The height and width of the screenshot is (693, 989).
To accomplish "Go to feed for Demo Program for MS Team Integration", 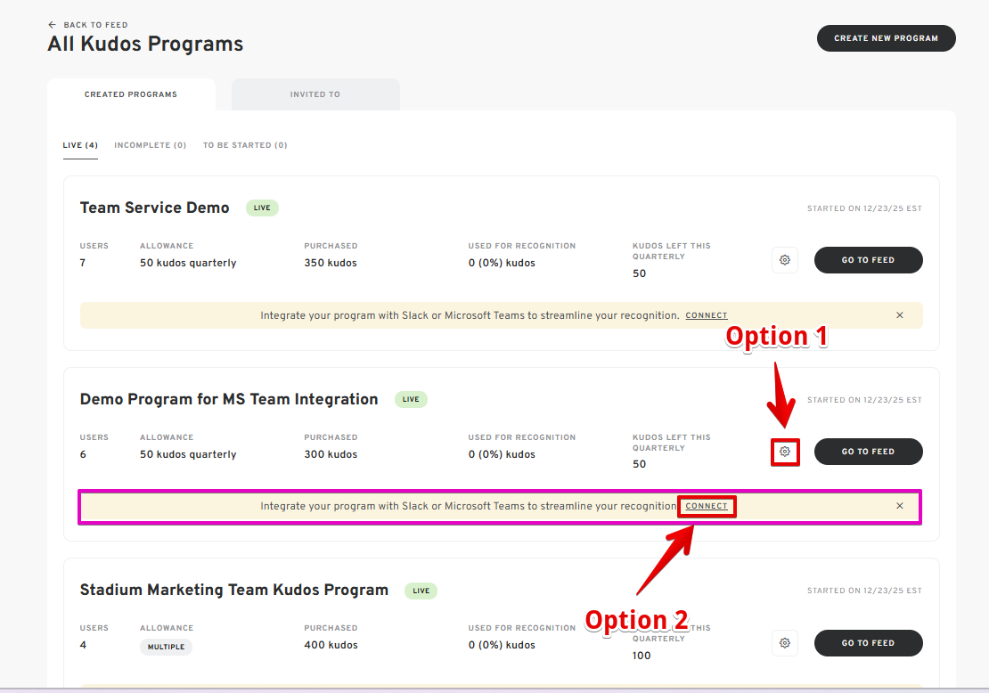I will coord(868,452).
